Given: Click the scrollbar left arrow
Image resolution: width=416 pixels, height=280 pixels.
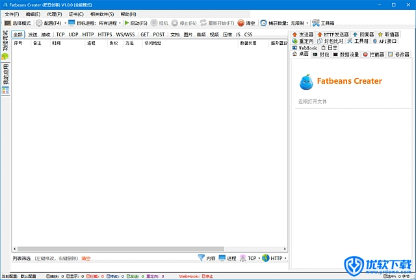Looking at the screenshot, I should [x=14, y=249].
